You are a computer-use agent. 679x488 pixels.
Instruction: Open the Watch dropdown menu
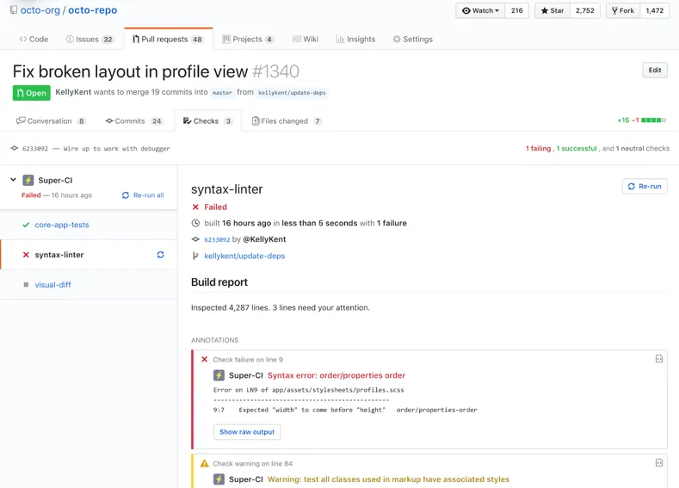tap(480, 11)
